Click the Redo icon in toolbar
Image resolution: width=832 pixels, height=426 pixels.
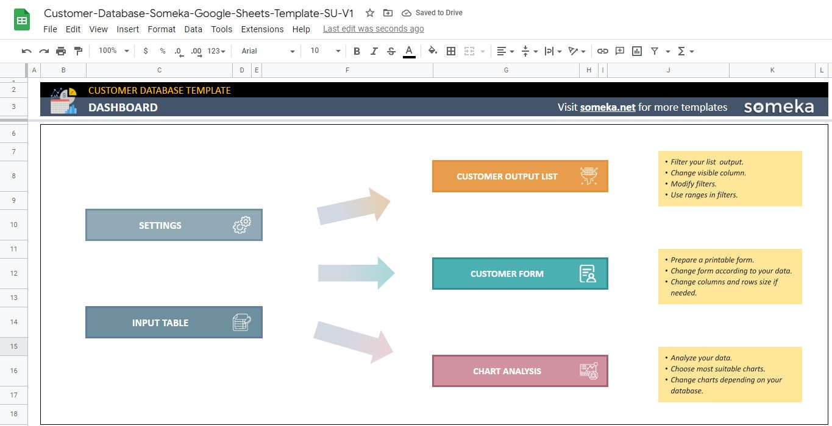pos(44,51)
